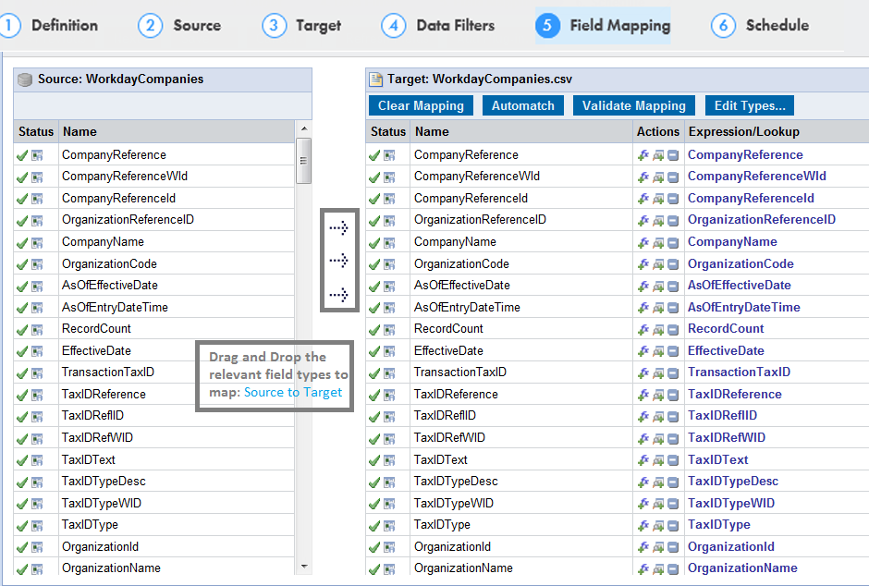Add expression icon on AsOfEntryDateTime target row
Image resolution: width=869 pixels, height=586 pixels.
click(643, 308)
